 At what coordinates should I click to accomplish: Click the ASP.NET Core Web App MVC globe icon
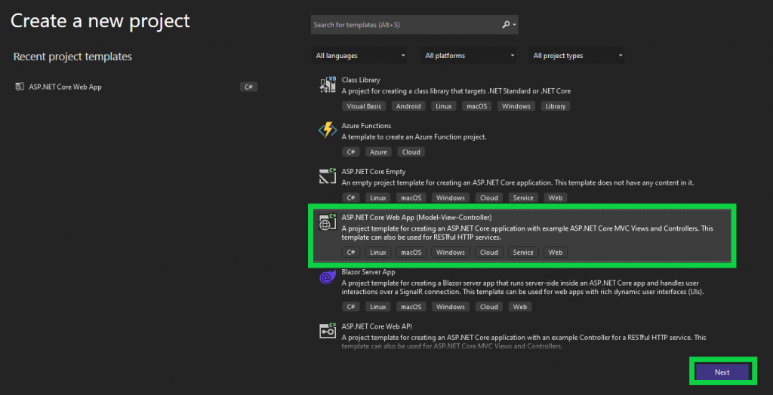coord(328,222)
